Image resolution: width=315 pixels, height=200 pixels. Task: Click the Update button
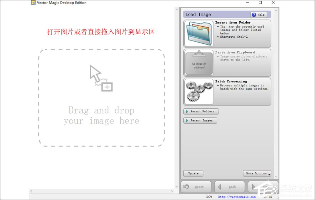coord(193,173)
